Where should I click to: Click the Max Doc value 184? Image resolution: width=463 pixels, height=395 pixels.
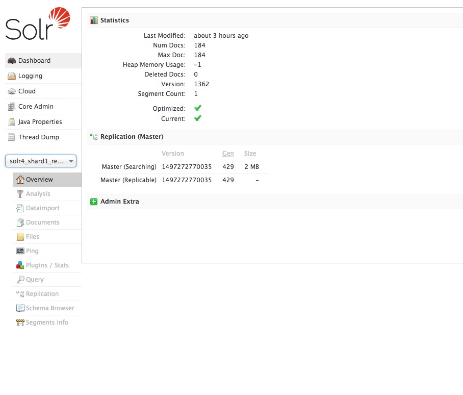pyautogui.click(x=199, y=55)
